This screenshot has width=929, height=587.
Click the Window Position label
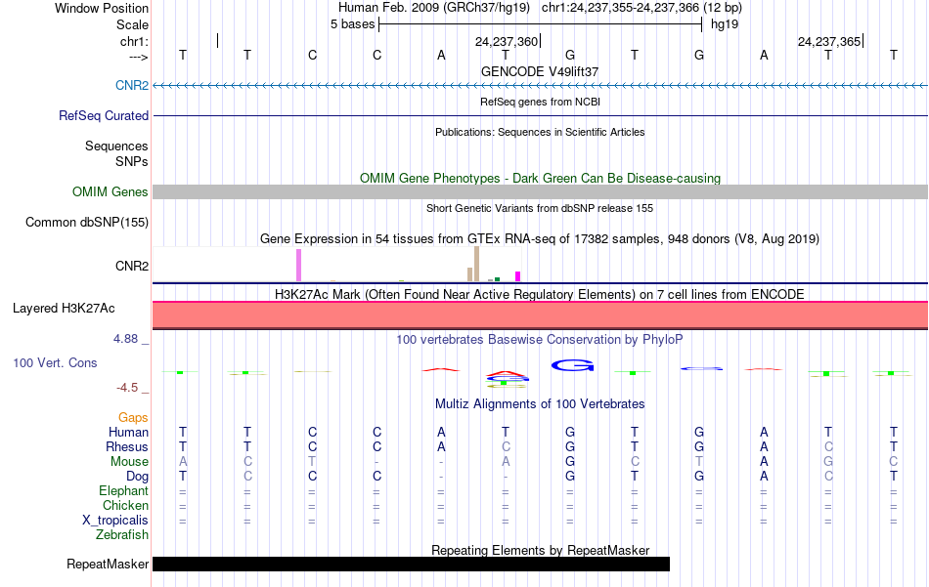coord(102,8)
